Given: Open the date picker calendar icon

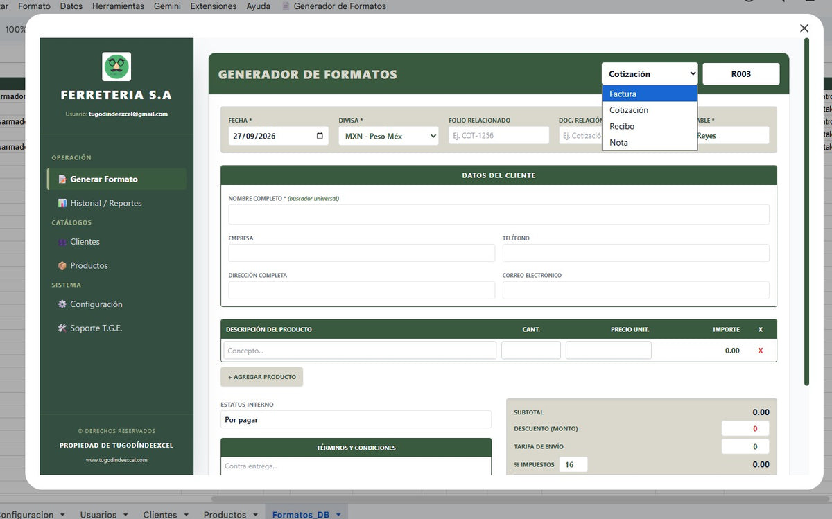Looking at the screenshot, I should pyautogui.click(x=320, y=136).
